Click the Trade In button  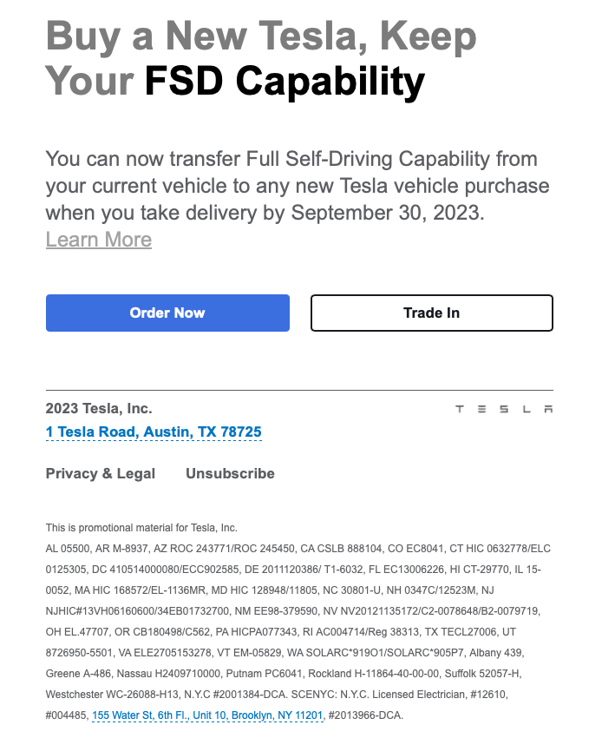click(x=431, y=313)
